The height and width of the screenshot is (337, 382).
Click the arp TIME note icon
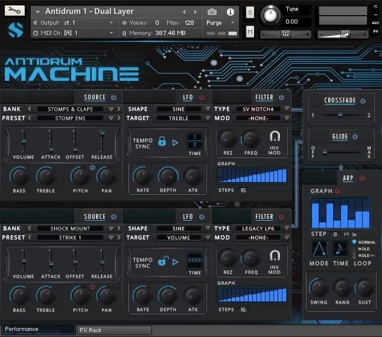(x=340, y=248)
